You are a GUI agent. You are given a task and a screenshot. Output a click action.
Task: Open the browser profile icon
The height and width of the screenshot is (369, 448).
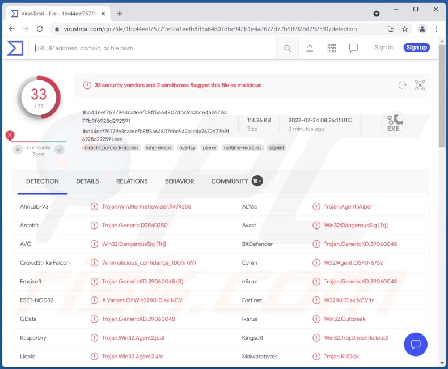click(422, 29)
